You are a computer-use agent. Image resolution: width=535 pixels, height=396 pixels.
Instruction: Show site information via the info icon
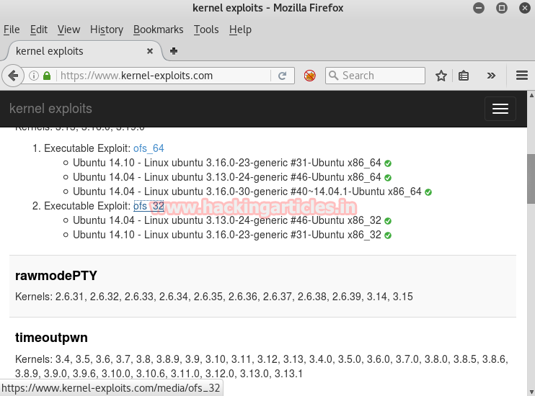tap(33, 76)
